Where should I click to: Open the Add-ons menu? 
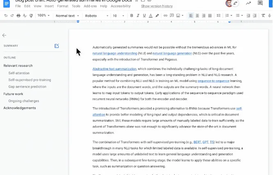coord(89,6)
